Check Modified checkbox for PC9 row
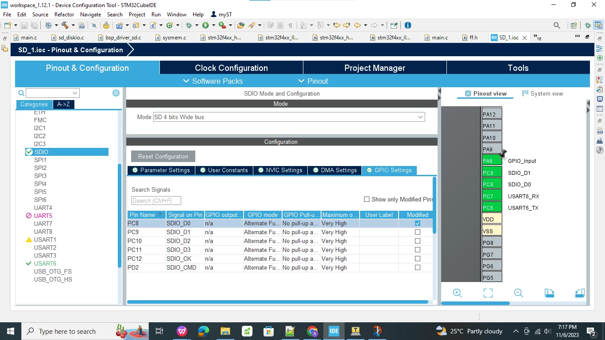Viewport: 605px width, 340px height. click(418, 232)
